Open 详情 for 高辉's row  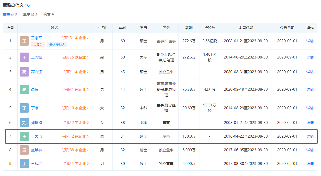(x=310, y=89)
